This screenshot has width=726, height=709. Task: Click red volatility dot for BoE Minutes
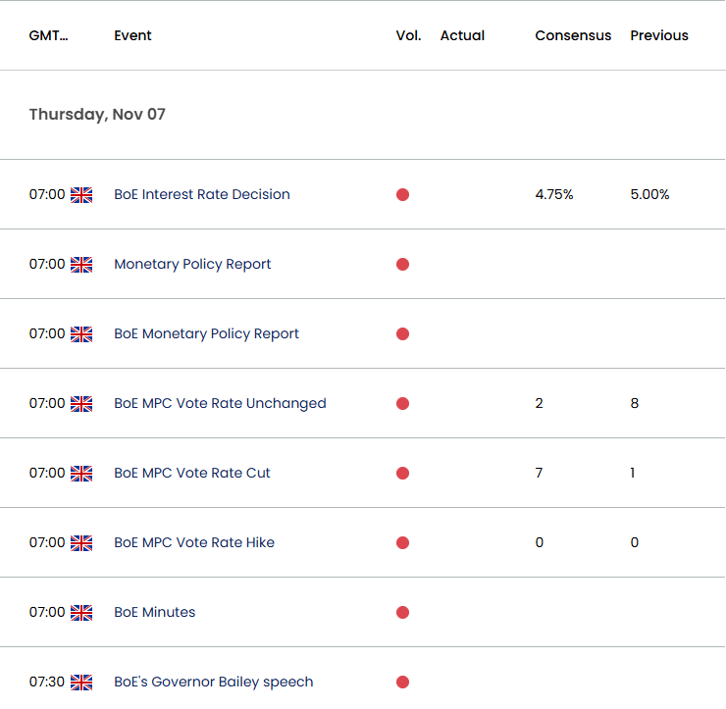pos(403,613)
